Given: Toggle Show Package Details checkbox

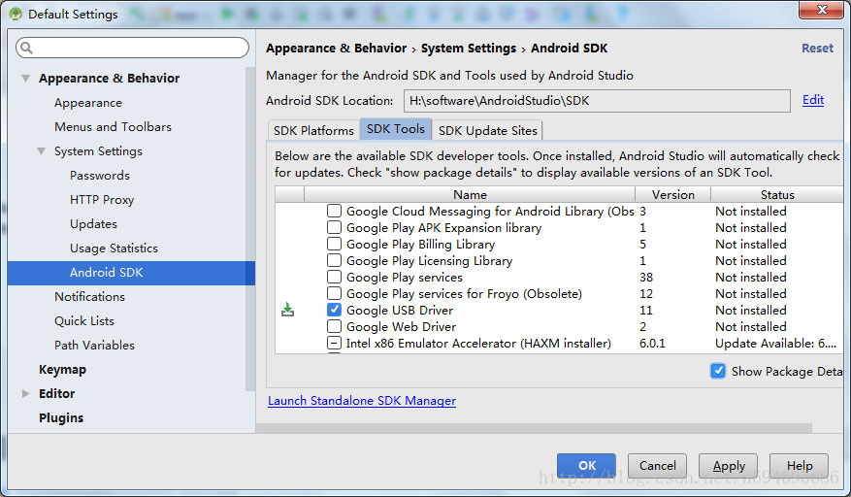Looking at the screenshot, I should point(718,371).
